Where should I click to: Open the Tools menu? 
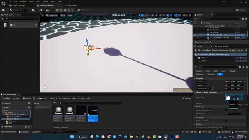(31, 2)
